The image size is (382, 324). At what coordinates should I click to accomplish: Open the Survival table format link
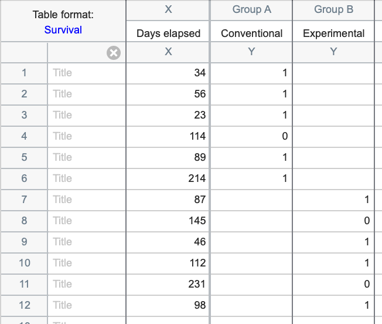(x=63, y=29)
